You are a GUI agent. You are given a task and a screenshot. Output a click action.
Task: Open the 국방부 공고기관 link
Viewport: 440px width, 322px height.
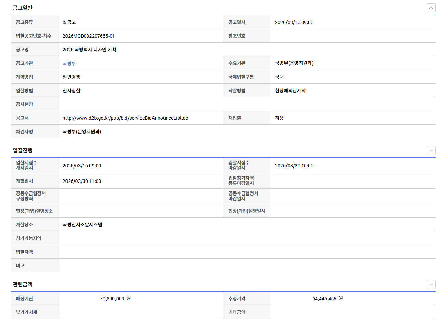coord(67,63)
